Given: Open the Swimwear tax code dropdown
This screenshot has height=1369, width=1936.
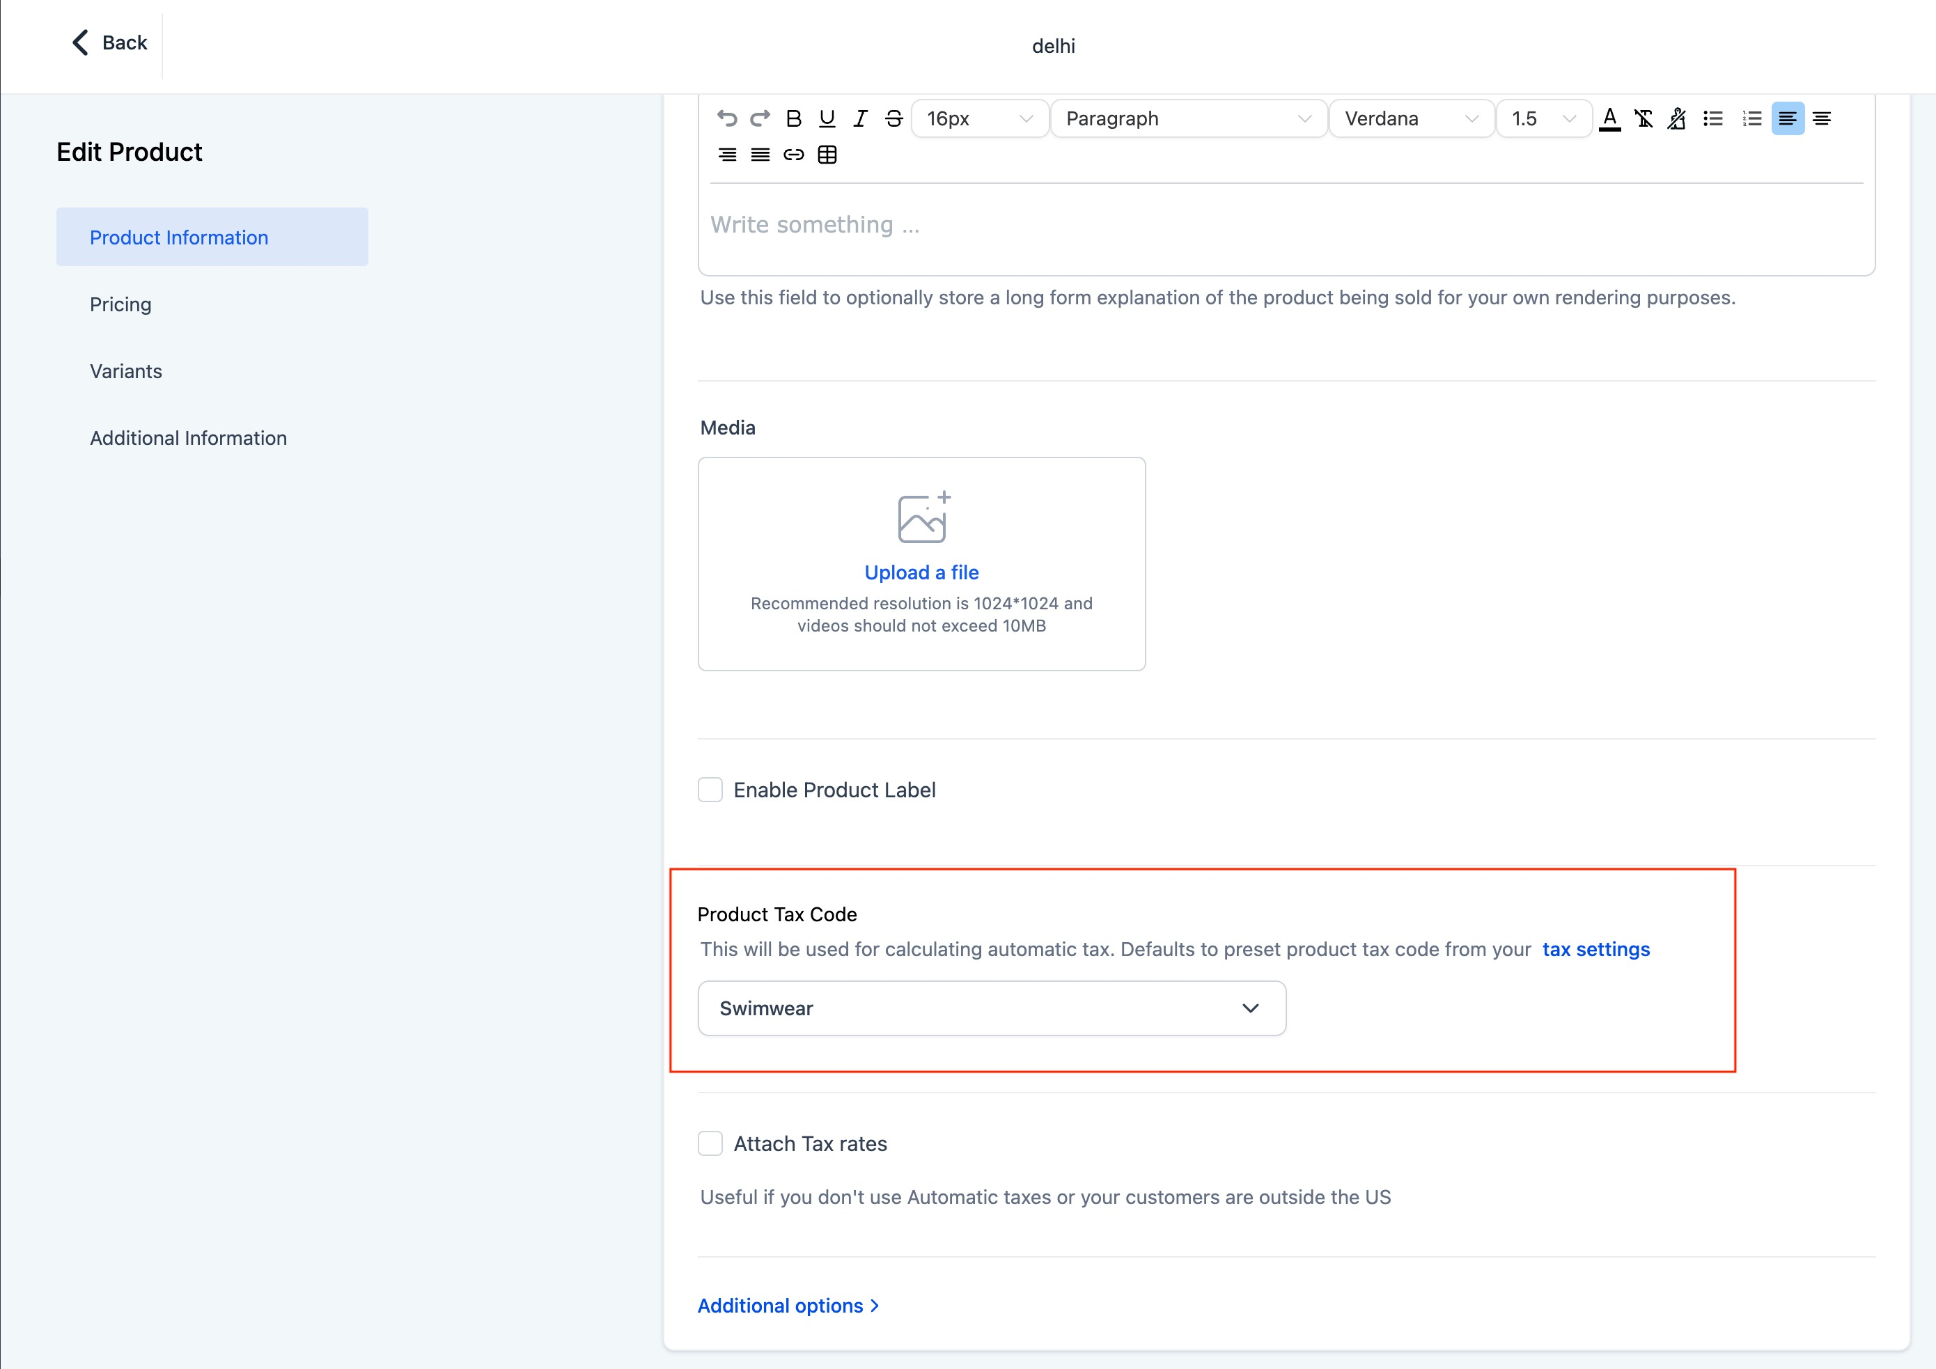Looking at the screenshot, I should pyautogui.click(x=992, y=1008).
